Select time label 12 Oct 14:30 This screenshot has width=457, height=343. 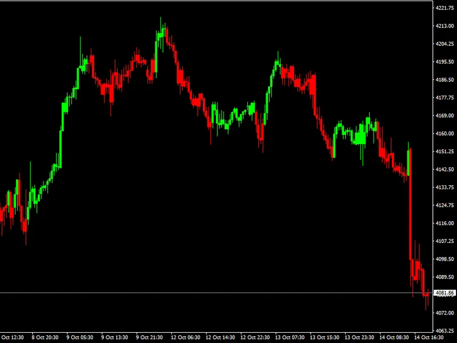tap(221, 337)
